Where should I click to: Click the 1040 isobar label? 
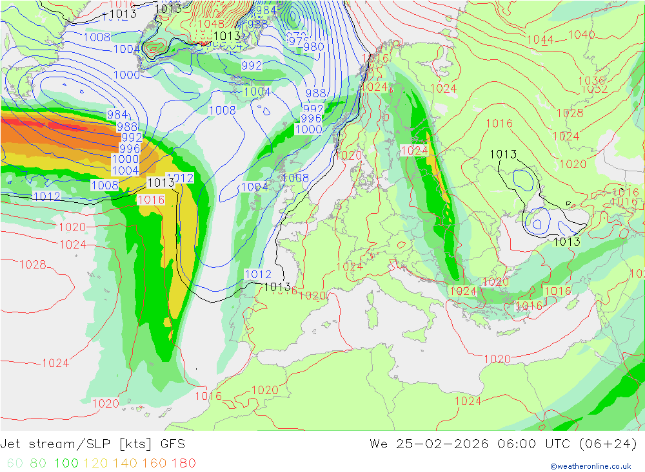pos(581,35)
